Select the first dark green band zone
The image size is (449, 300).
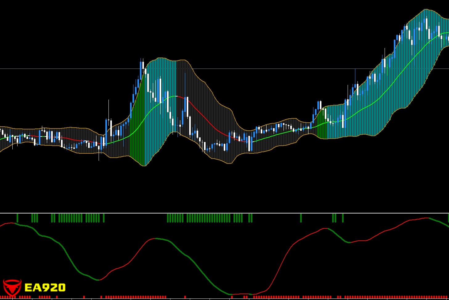click(x=137, y=129)
